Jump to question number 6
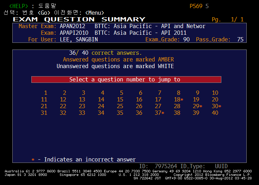This screenshot has width=259, height=185. coord(140,93)
